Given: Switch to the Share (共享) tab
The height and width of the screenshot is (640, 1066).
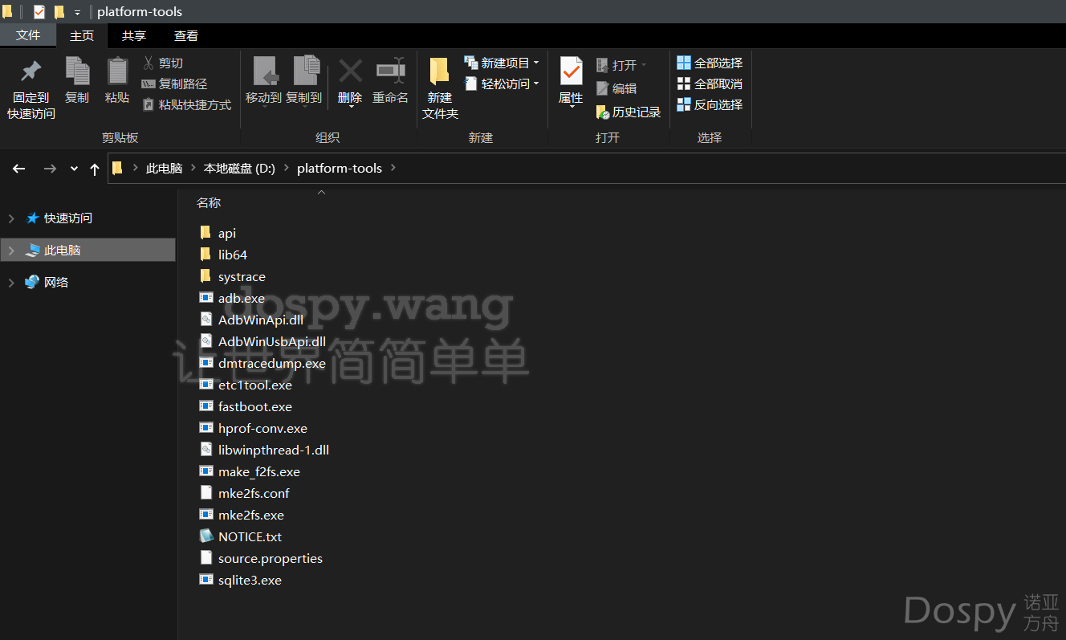Looking at the screenshot, I should click(134, 35).
